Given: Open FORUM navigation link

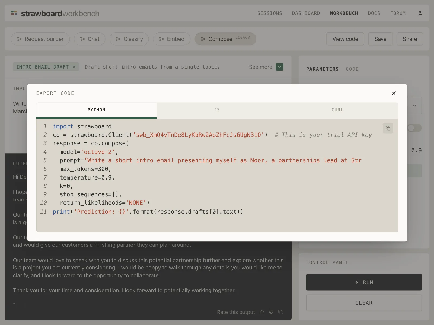Looking at the screenshot, I should tap(398, 13).
